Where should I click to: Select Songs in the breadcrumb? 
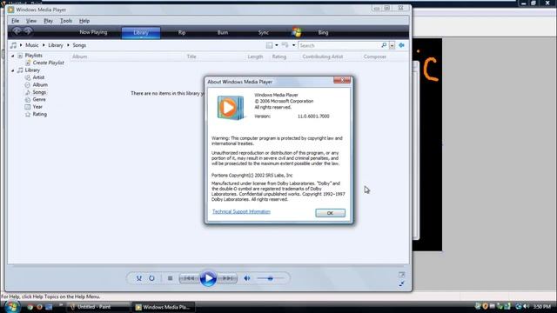coord(79,45)
